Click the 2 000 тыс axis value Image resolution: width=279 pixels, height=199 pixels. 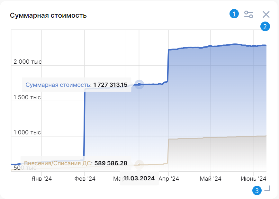pyautogui.click(x=28, y=62)
